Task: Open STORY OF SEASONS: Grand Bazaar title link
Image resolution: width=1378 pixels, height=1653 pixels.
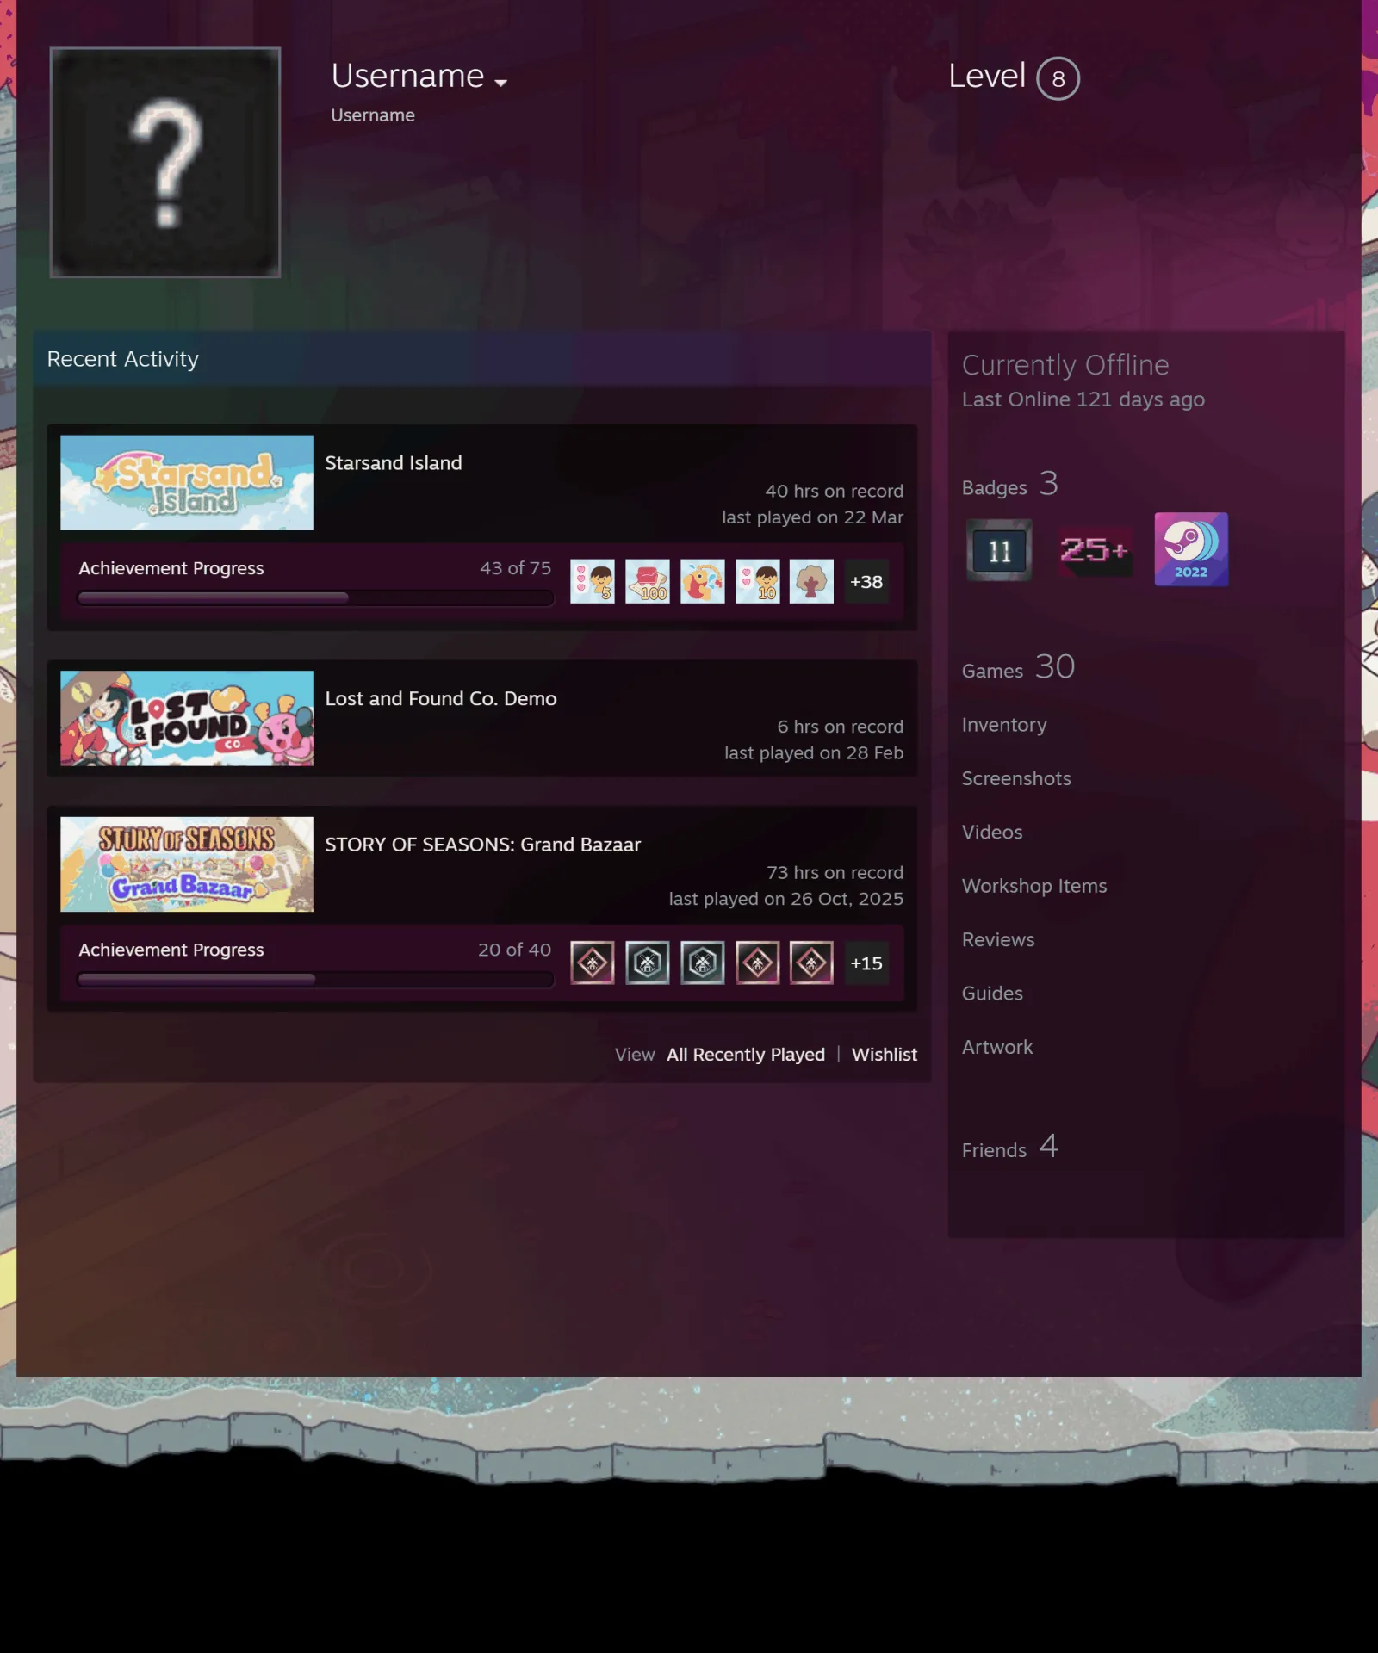Action: tap(483, 845)
